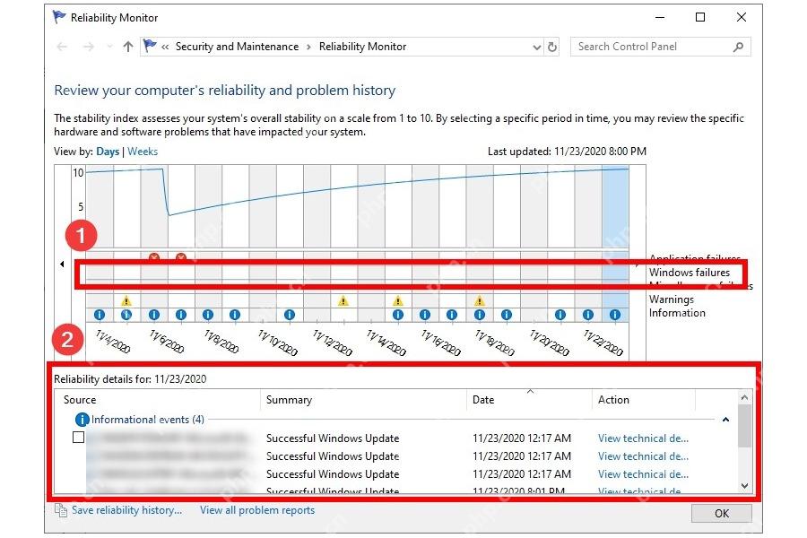Sort by the Summary column header

pyautogui.click(x=290, y=400)
